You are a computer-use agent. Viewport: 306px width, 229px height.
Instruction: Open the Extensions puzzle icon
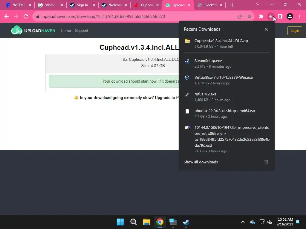point(261,17)
